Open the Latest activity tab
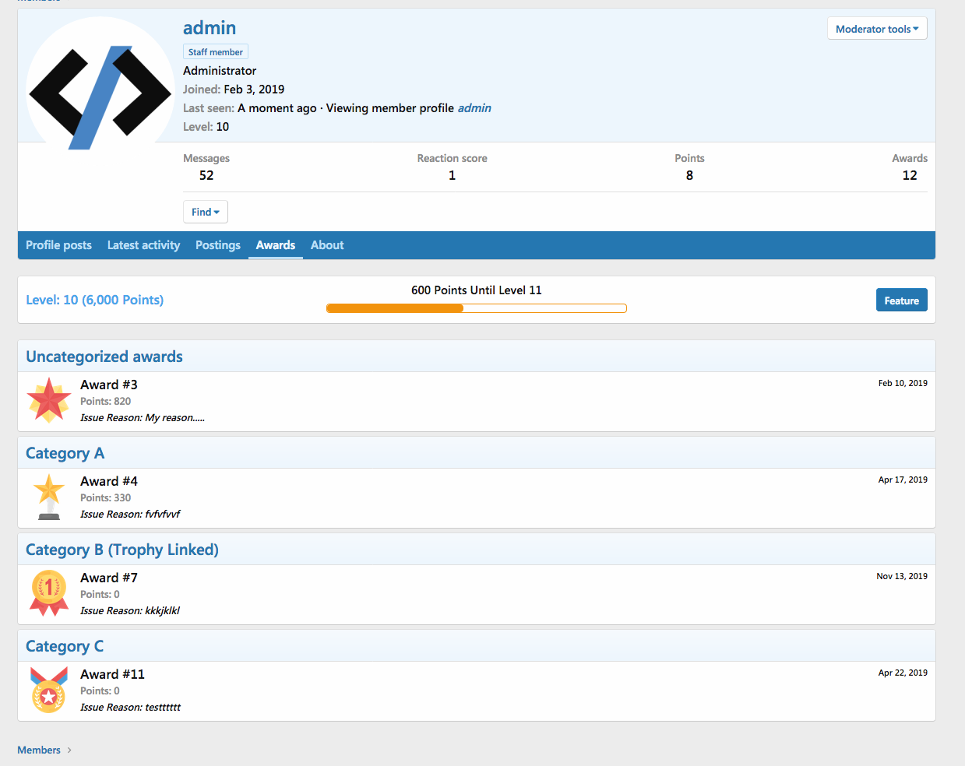Viewport: 965px width, 766px height. [x=143, y=245]
